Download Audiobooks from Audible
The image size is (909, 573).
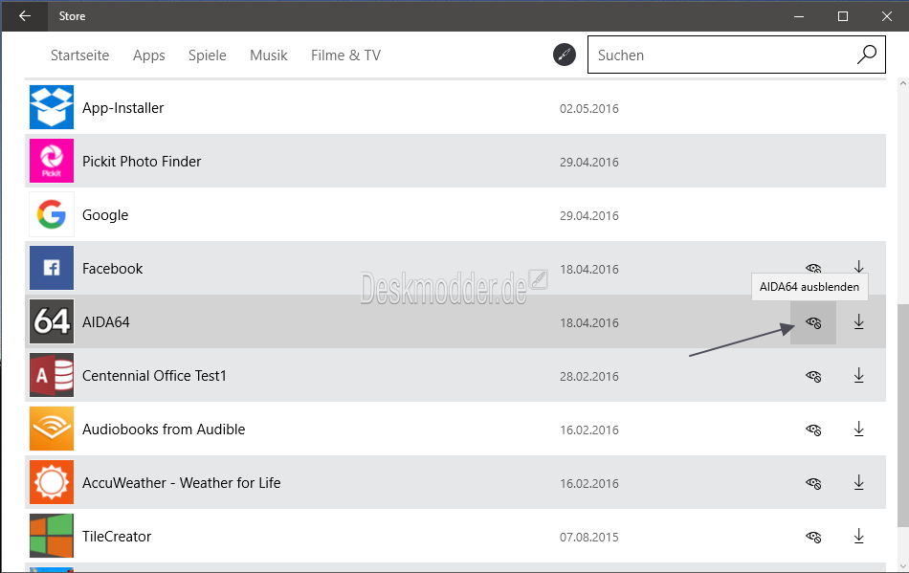858,430
